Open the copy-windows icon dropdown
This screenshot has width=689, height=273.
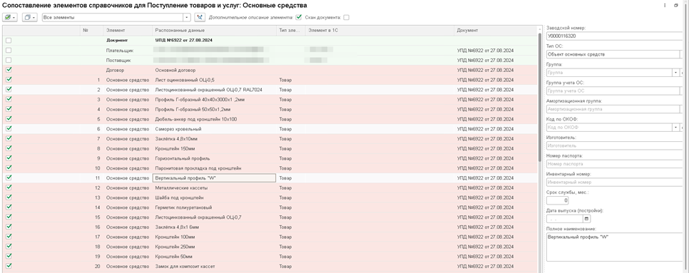29,17
